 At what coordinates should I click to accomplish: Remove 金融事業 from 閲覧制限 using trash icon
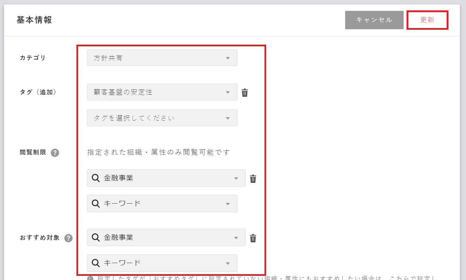(253, 179)
